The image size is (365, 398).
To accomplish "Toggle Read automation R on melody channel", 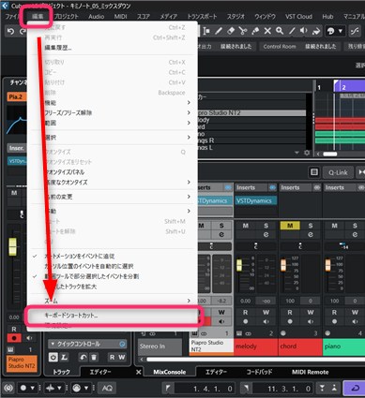I will point(246,312).
